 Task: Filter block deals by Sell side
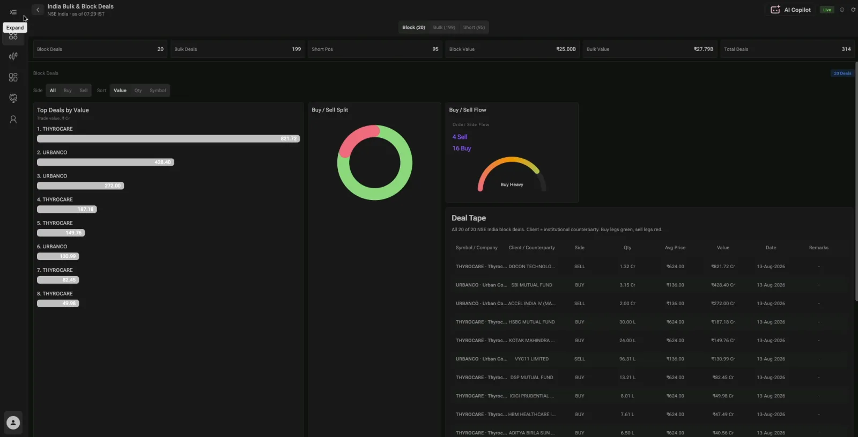click(x=84, y=91)
